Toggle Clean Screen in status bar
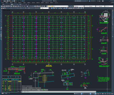Image resolution: width=114 pixels, height=95 pixels. click(111, 94)
